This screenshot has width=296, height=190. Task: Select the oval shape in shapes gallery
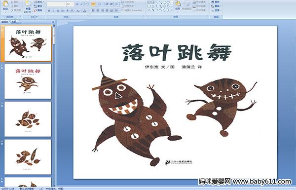click(168, 2)
